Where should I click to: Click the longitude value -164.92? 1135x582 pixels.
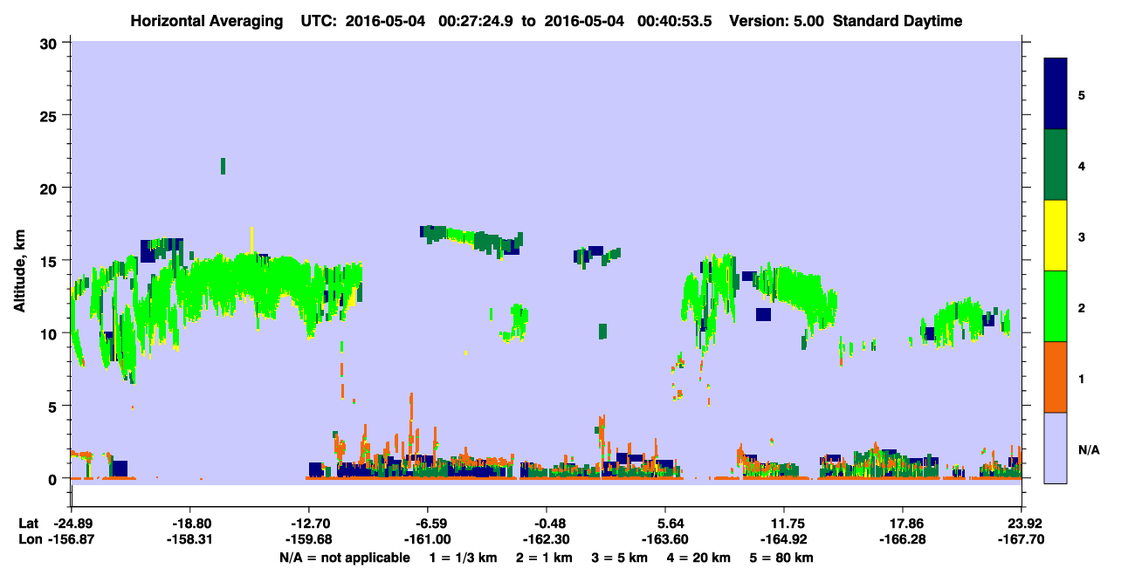coord(784,539)
